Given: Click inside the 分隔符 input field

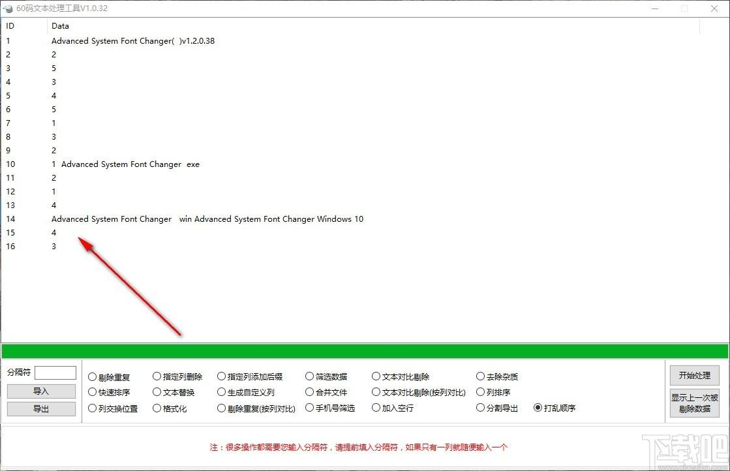Looking at the screenshot, I should [55, 372].
